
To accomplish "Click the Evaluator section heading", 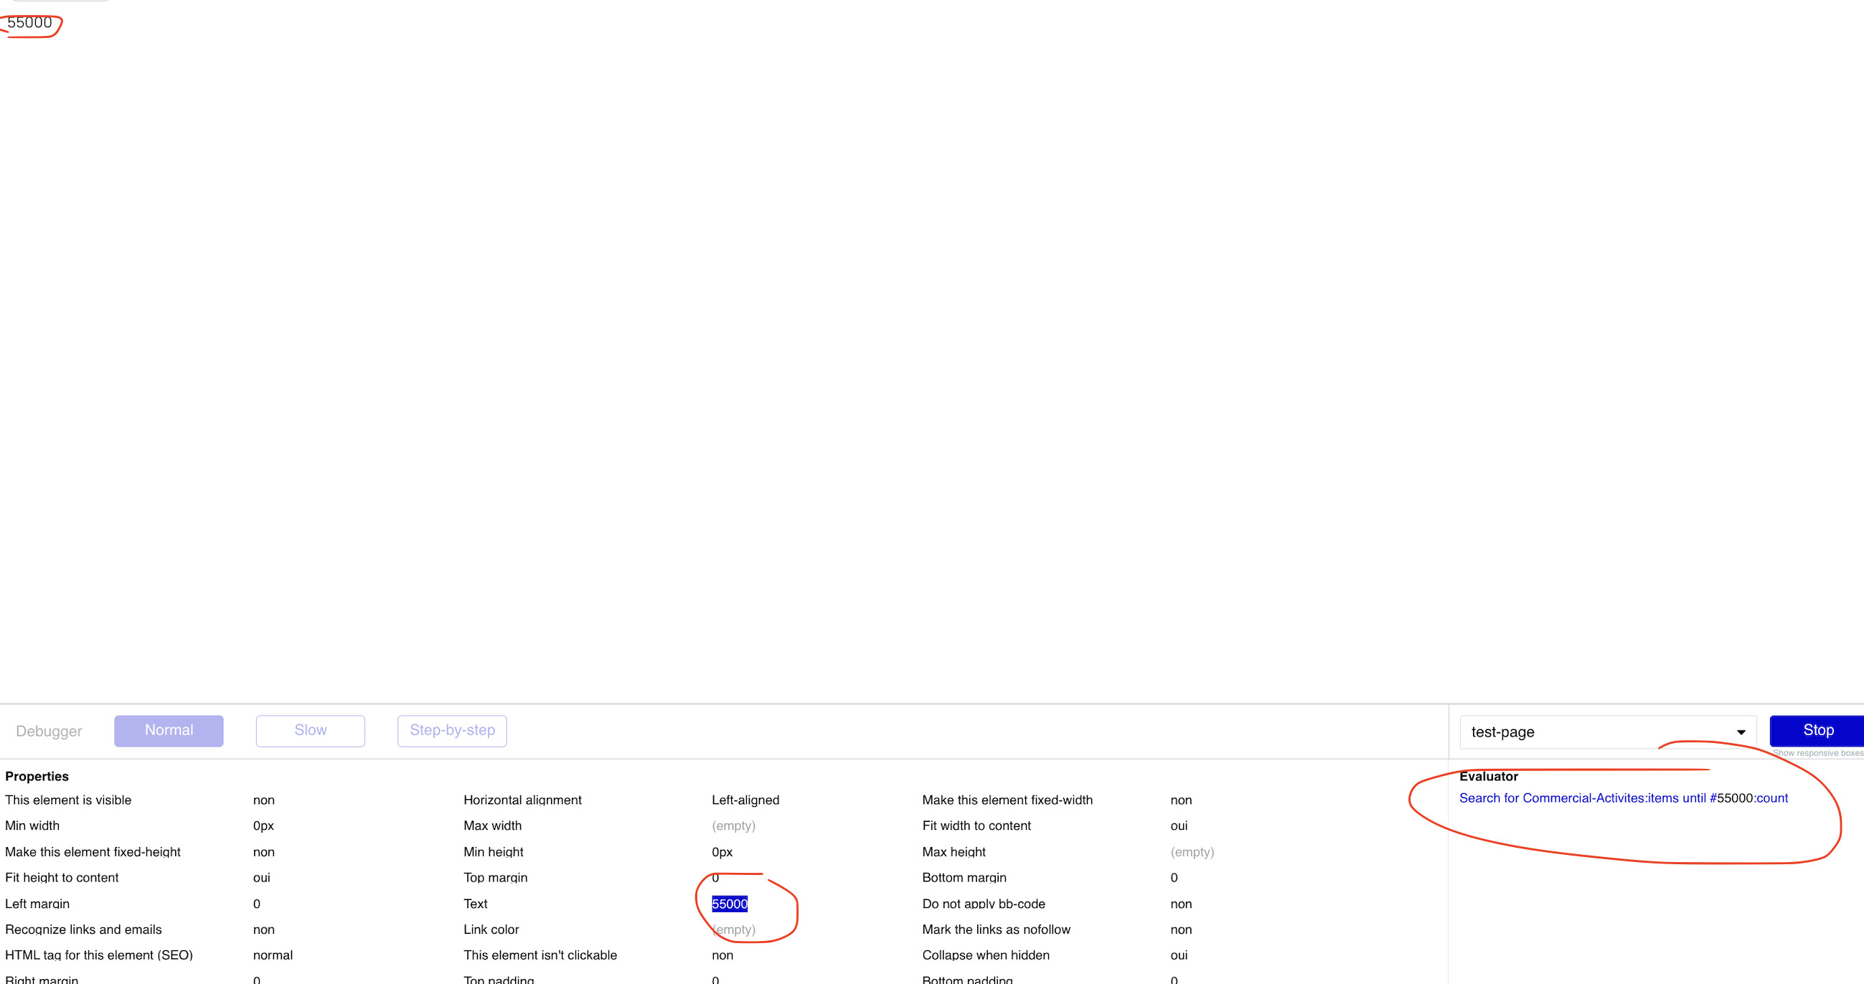I will 1488,776.
